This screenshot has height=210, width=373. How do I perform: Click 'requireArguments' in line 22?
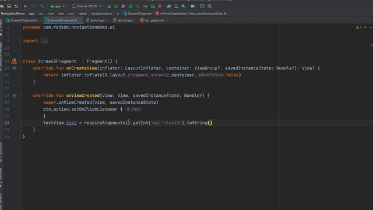(x=105, y=123)
